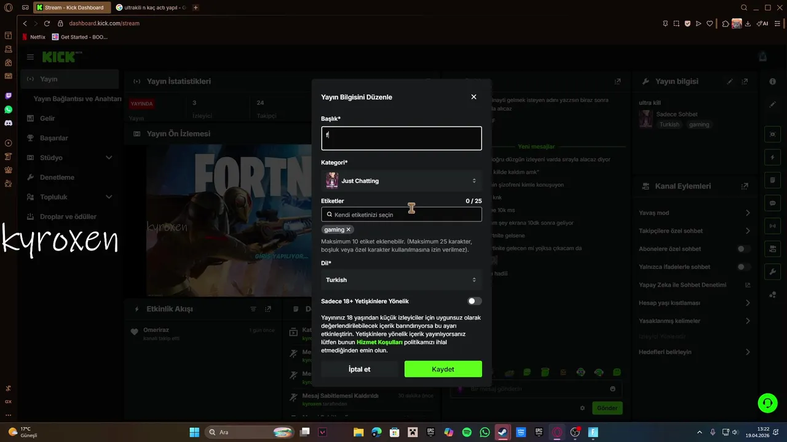Viewport: 787px width, 442px height.
Task: Click the Gönder send button
Action: click(607, 408)
